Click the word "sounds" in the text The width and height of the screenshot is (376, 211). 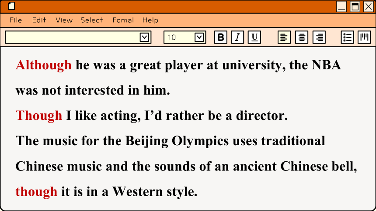pyautogui.click(x=175, y=166)
